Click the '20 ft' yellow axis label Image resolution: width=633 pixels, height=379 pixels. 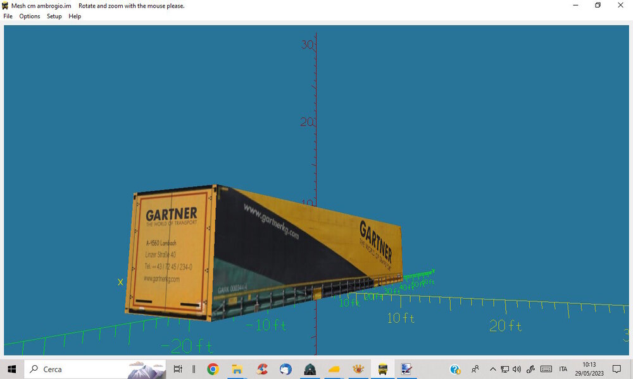coord(505,325)
